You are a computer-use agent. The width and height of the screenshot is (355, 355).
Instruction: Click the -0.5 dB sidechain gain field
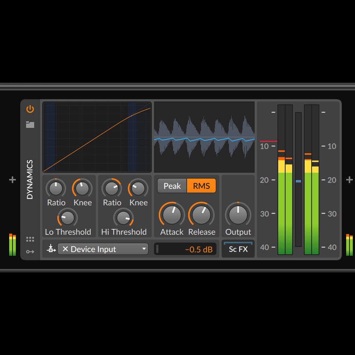(x=185, y=249)
